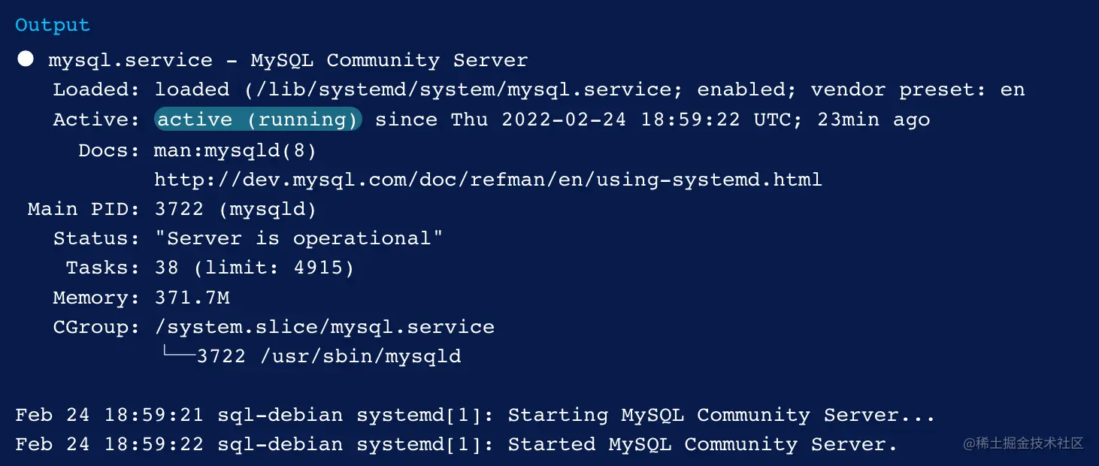Click the Output heading label
1099x466 pixels.
click(x=53, y=26)
